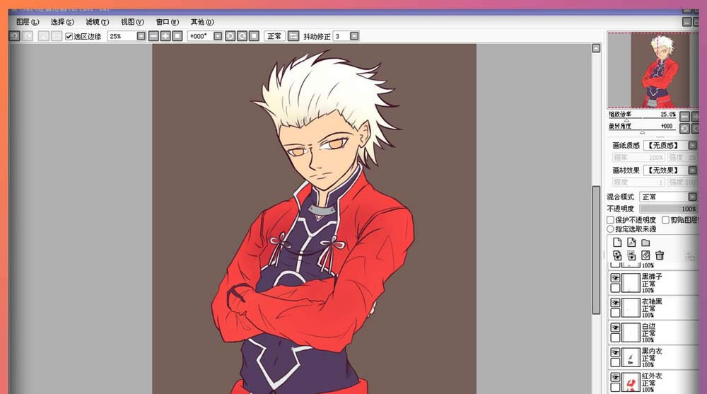Screen dimensions: 707x394
Task: Open the 滤镜 menu
Action: pos(97,22)
